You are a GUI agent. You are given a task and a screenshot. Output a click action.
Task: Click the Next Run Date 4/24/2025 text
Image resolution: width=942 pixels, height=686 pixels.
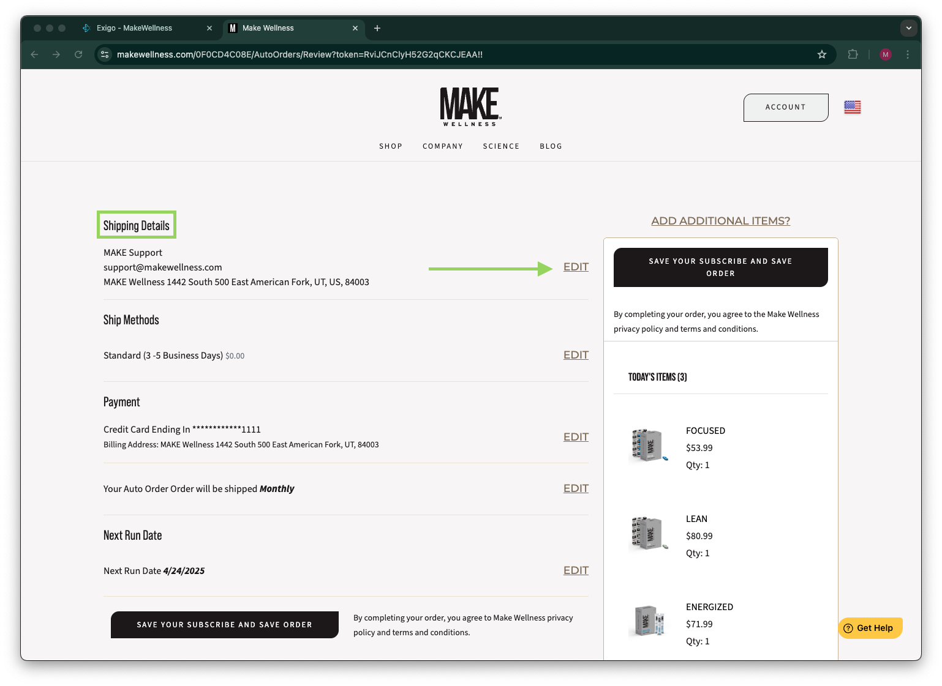(x=154, y=571)
